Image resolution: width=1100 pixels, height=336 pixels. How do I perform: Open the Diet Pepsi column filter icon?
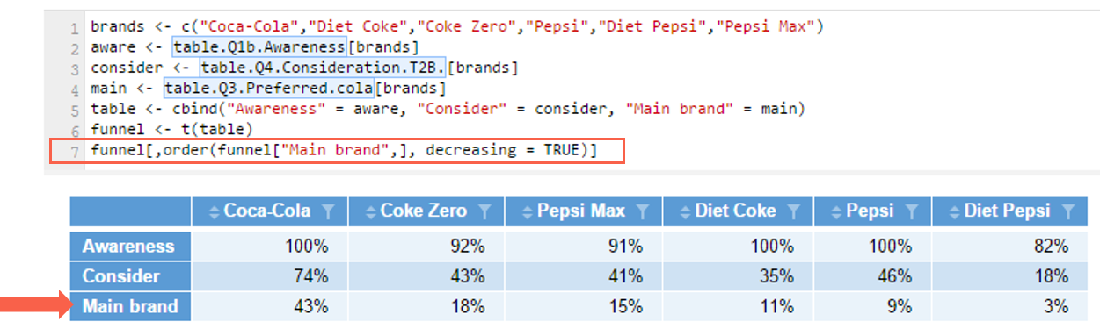pos(1068,211)
